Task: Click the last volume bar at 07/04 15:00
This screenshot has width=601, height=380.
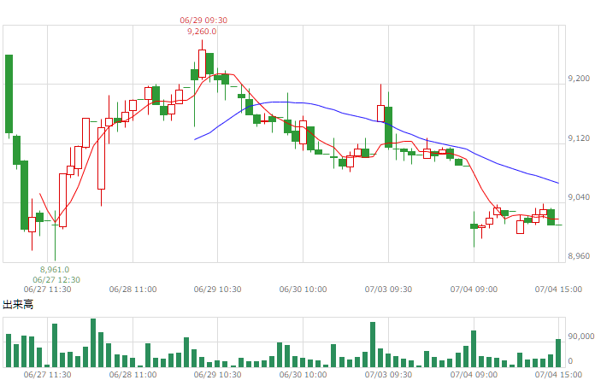Action: click(558, 353)
